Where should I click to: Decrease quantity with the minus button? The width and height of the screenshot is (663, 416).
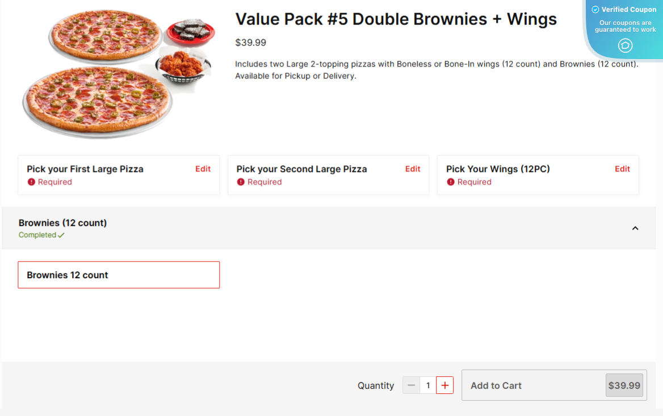pyautogui.click(x=412, y=385)
